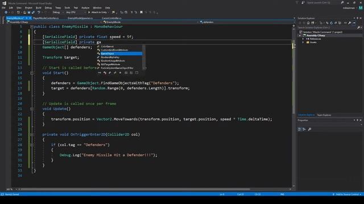Select the Solution 'Missile Command' node
Viewport: 364px width, 204px height.
click(x=321, y=32)
